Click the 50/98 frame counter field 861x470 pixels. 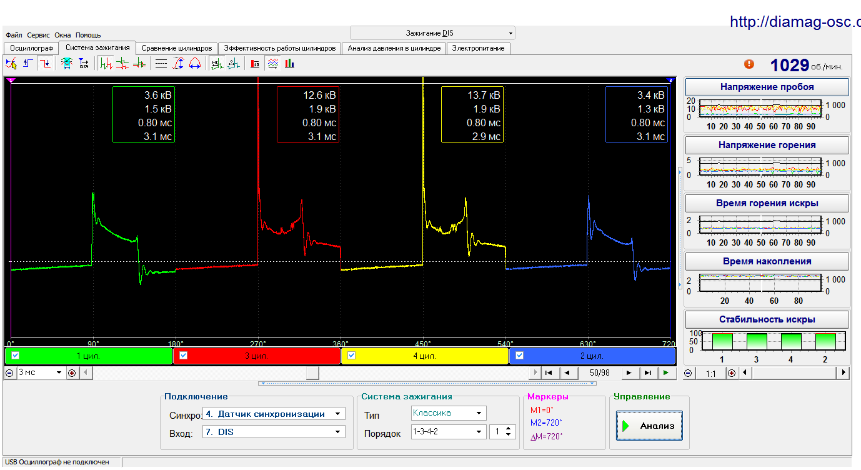point(599,372)
